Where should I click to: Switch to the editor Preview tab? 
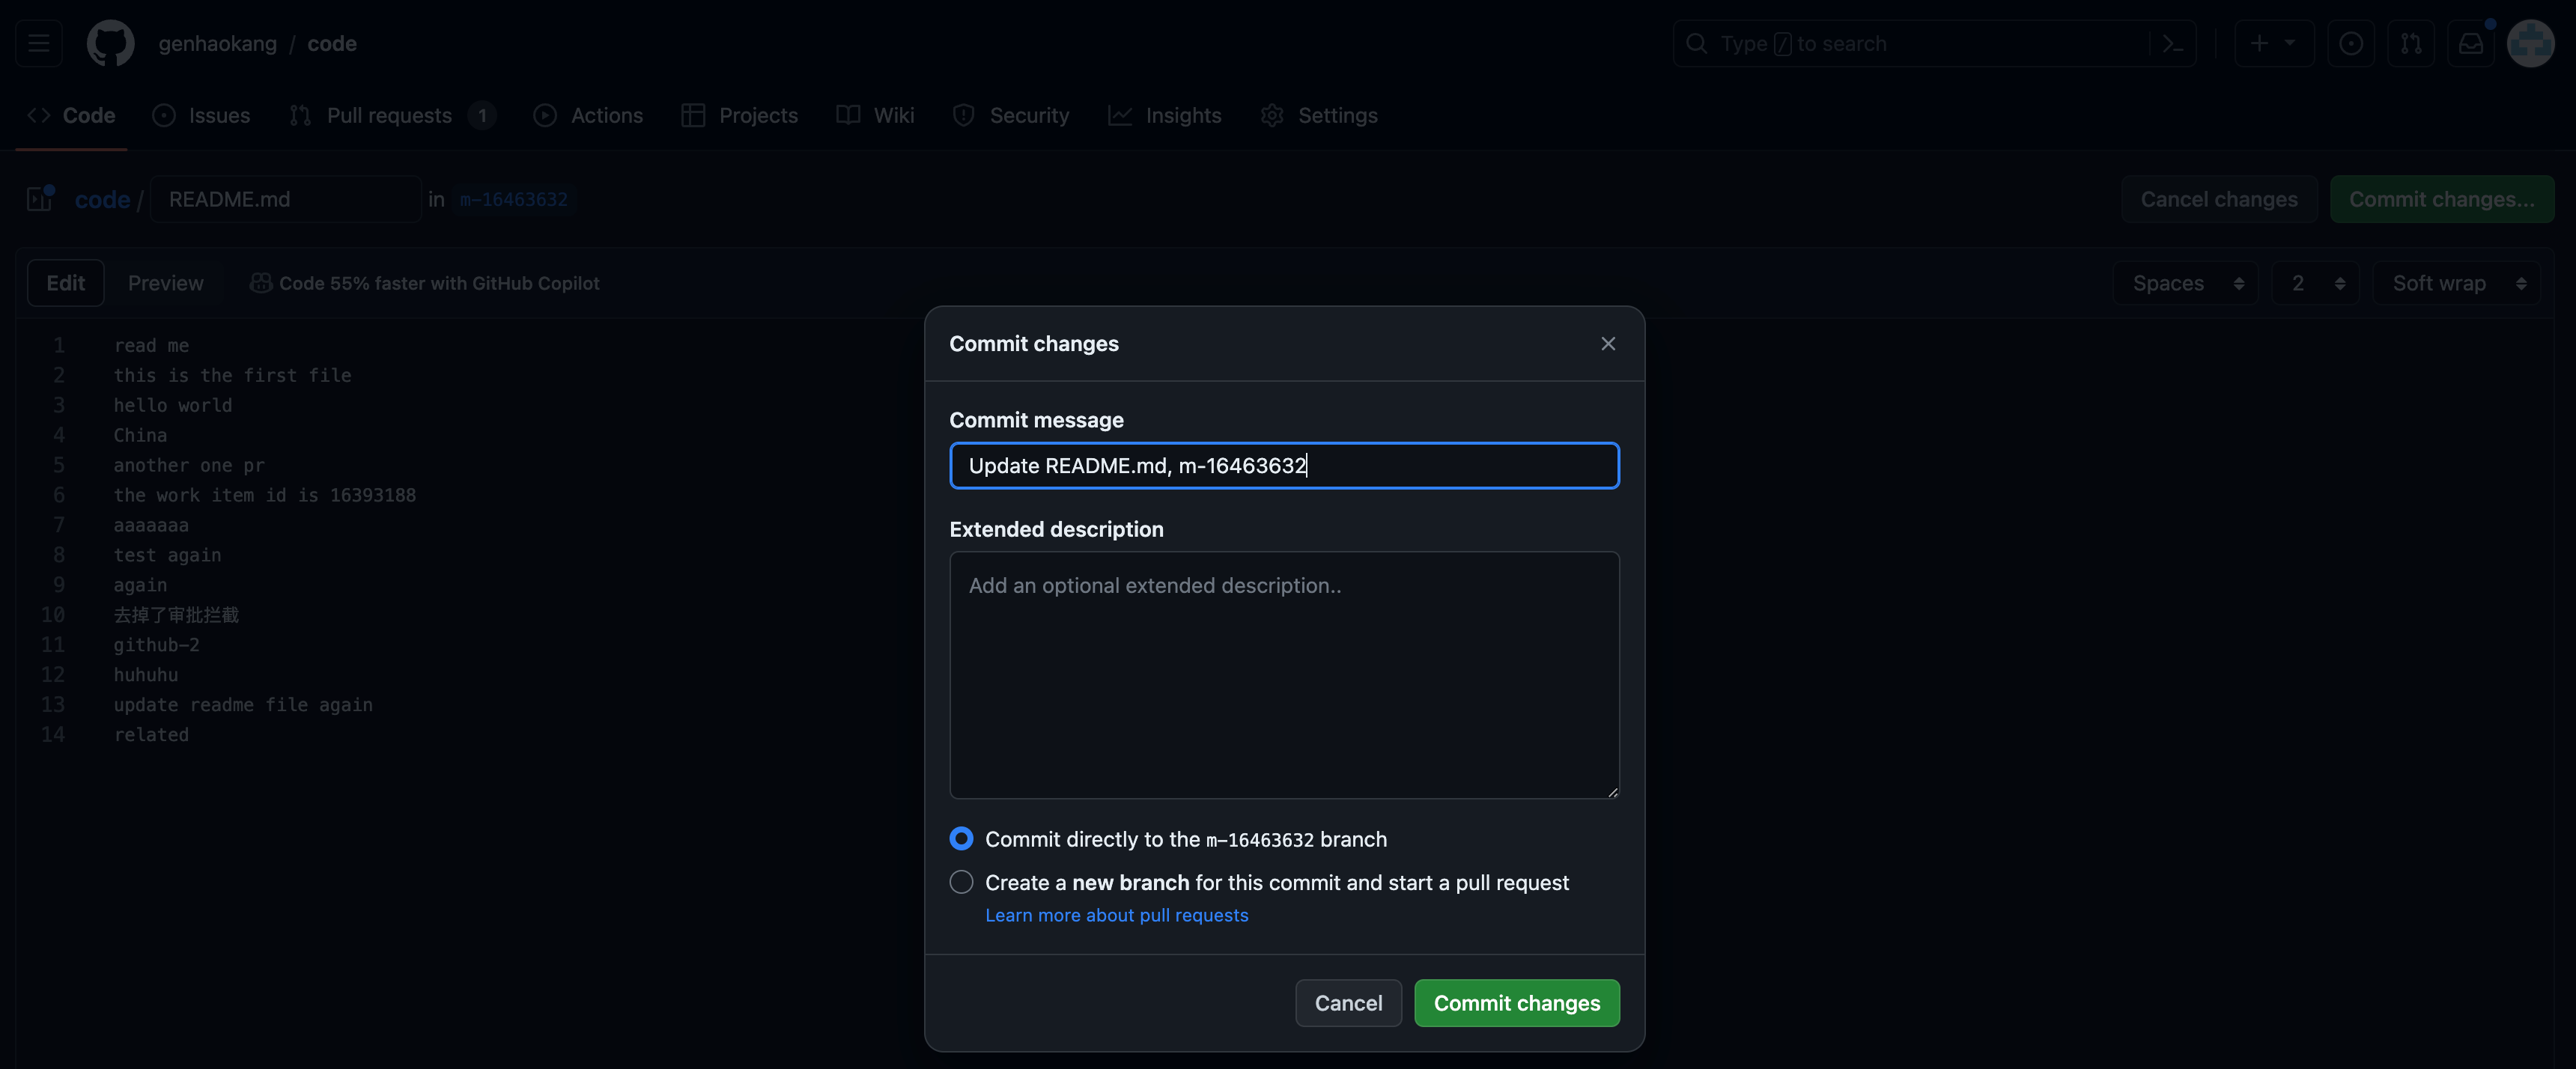click(165, 283)
